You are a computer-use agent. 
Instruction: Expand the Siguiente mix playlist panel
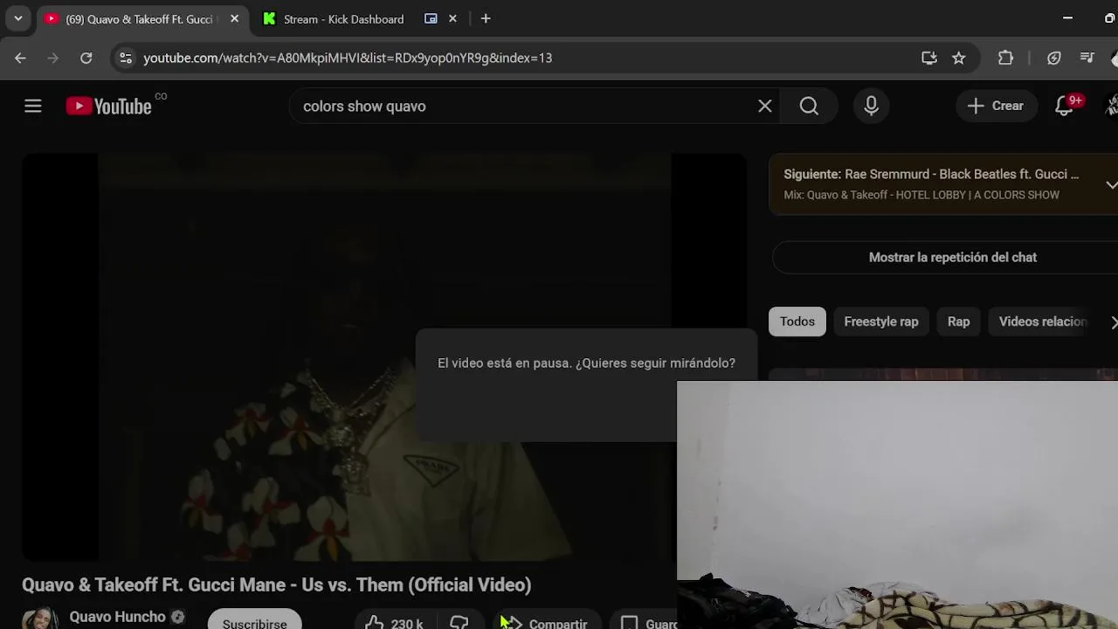click(x=1111, y=184)
